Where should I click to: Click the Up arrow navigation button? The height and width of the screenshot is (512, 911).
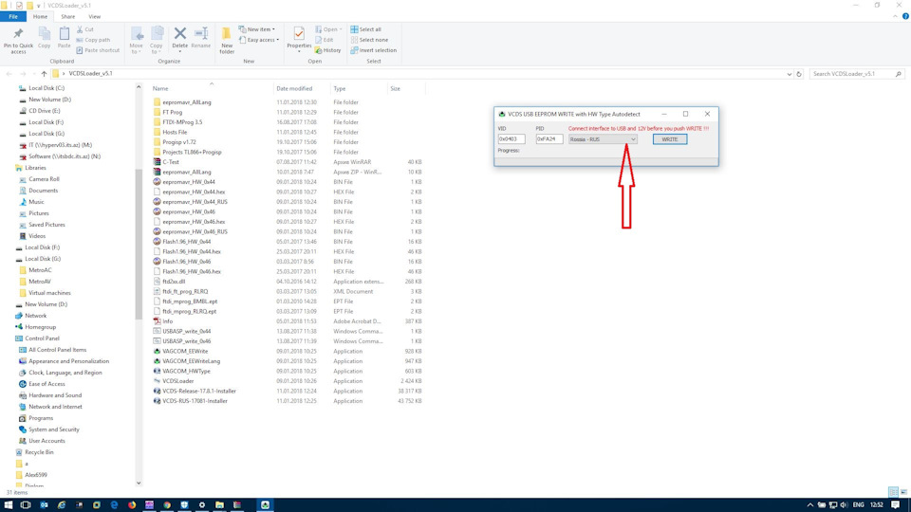point(45,74)
